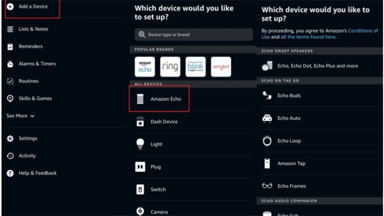Select the Ring brand tile
This screenshot has width=384, height=216.
[x=170, y=67]
